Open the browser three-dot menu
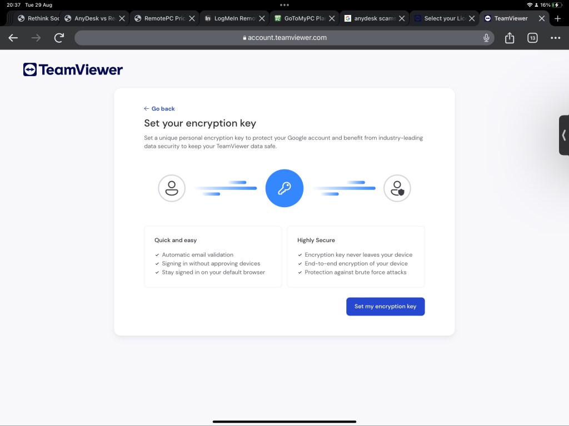Viewport: 569px width, 426px height. (x=555, y=38)
